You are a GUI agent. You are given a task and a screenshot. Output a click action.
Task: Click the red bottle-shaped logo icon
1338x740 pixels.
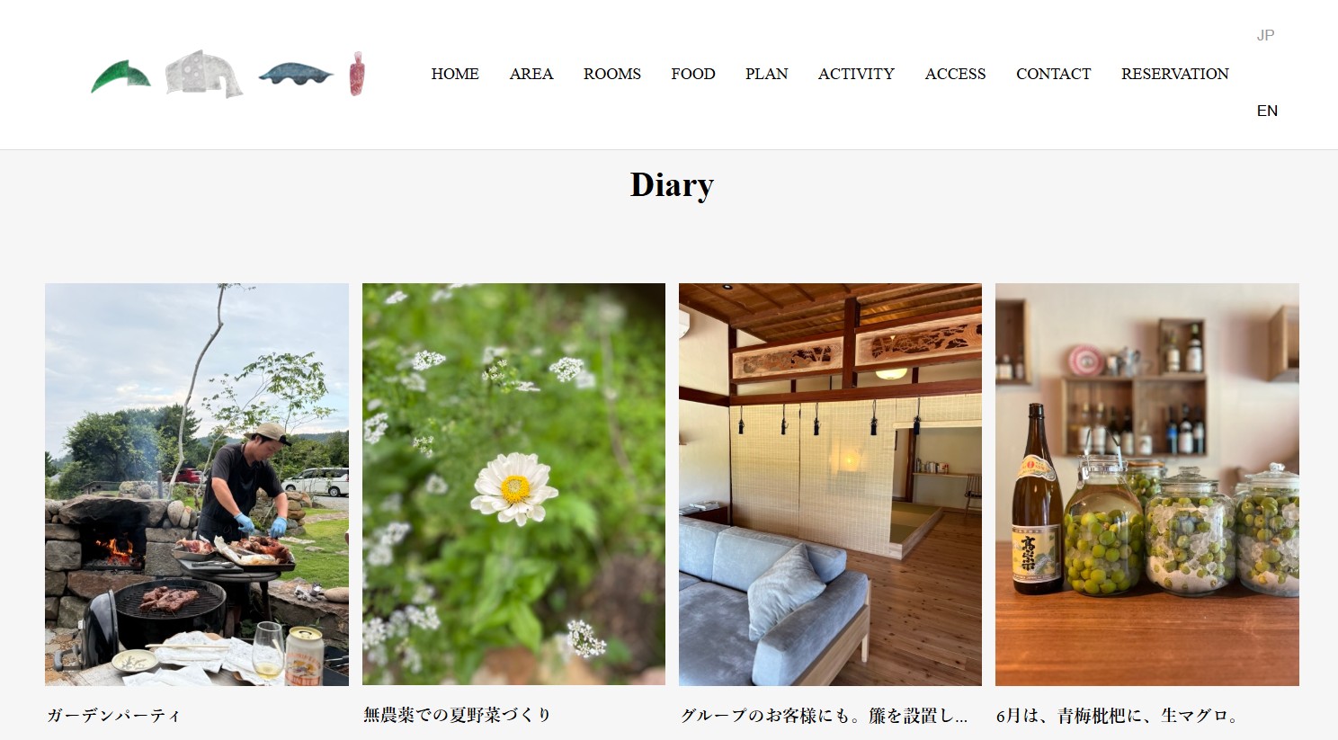coord(357,74)
